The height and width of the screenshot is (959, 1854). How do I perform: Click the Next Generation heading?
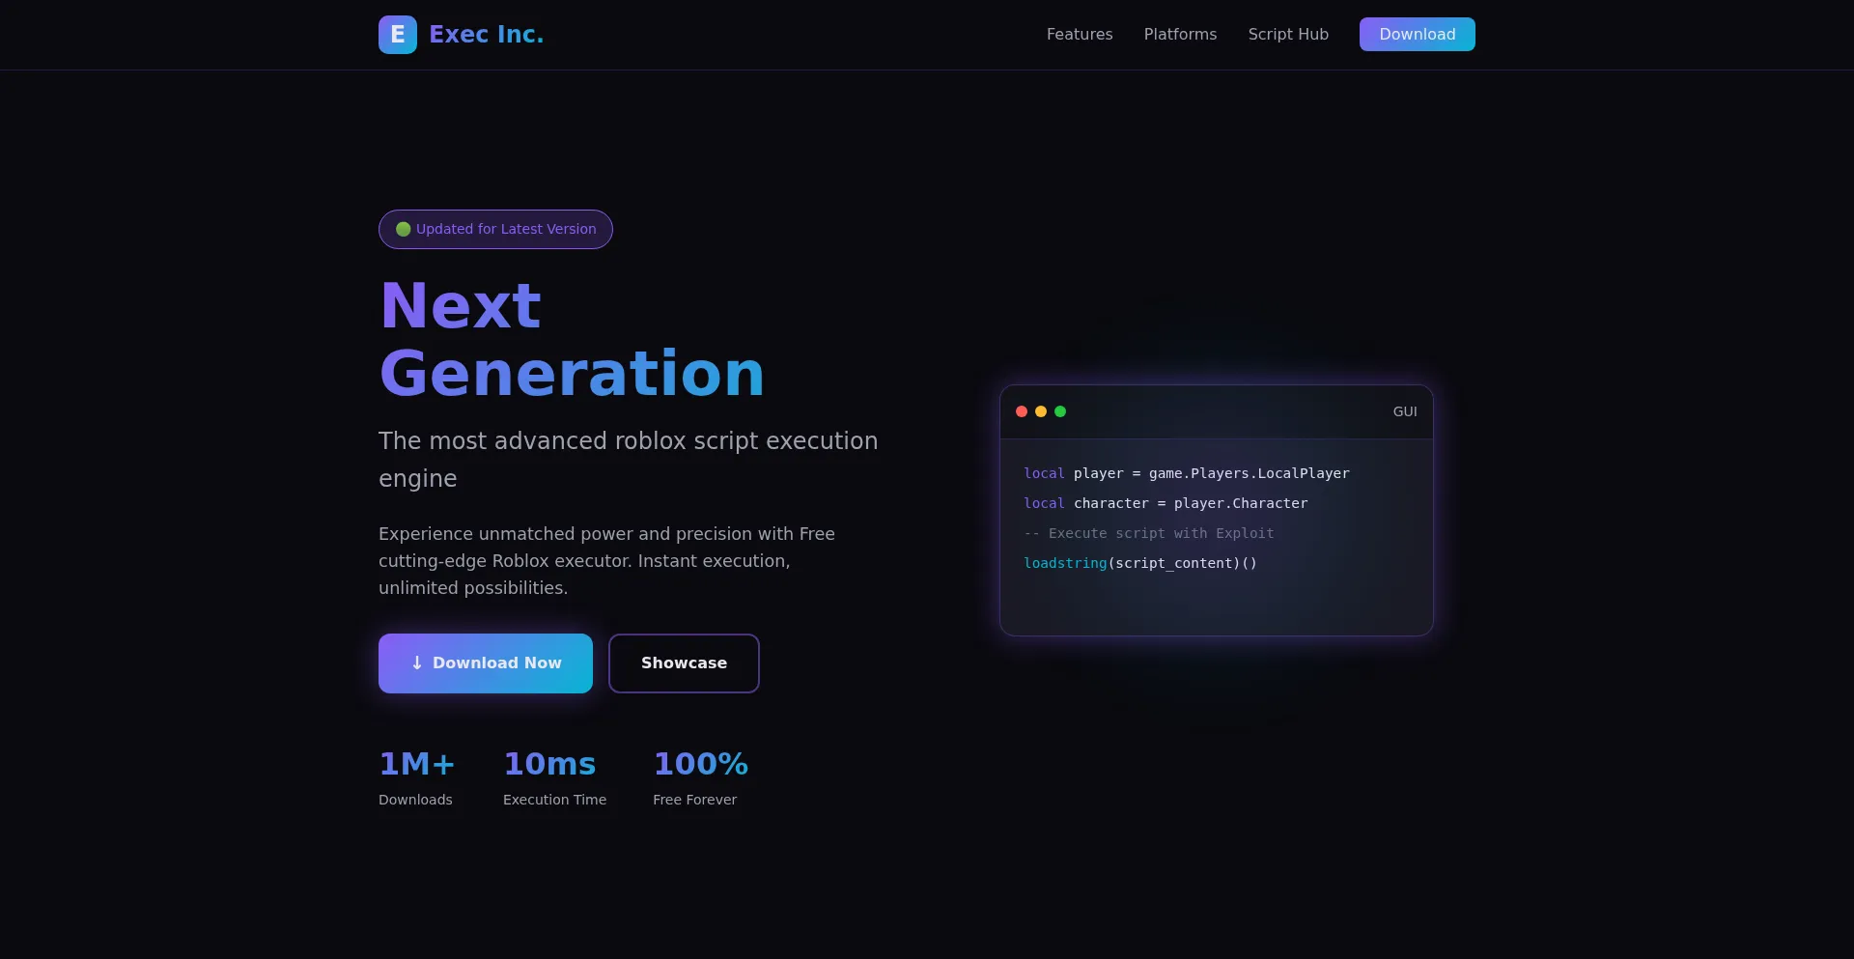[572, 339]
